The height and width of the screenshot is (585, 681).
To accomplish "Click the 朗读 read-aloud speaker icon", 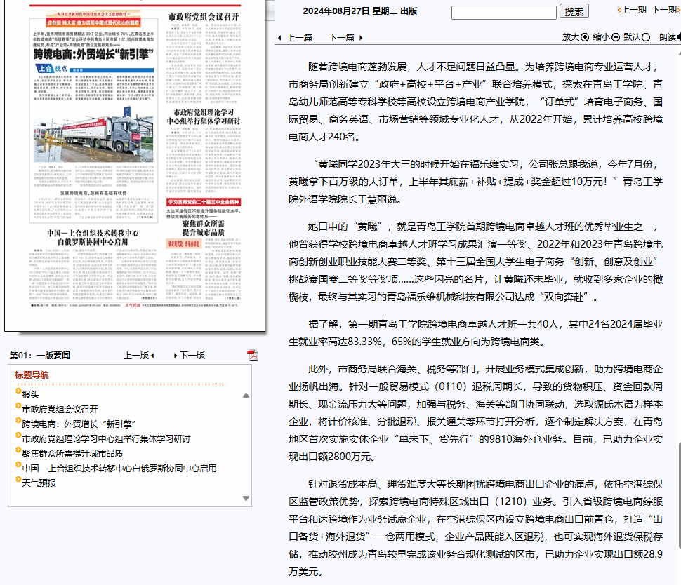I will tap(678, 37).
